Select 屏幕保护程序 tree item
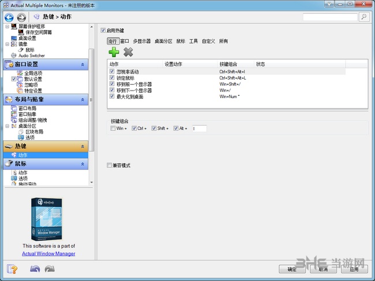 click(32, 27)
